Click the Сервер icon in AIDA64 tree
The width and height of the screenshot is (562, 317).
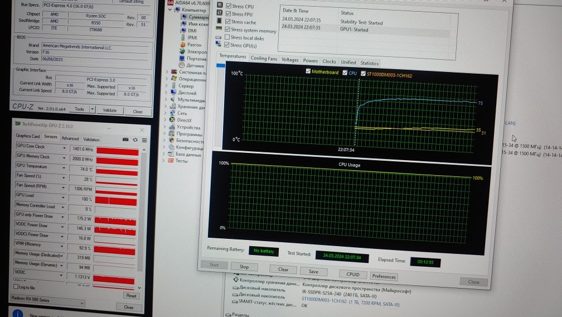(174, 86)
